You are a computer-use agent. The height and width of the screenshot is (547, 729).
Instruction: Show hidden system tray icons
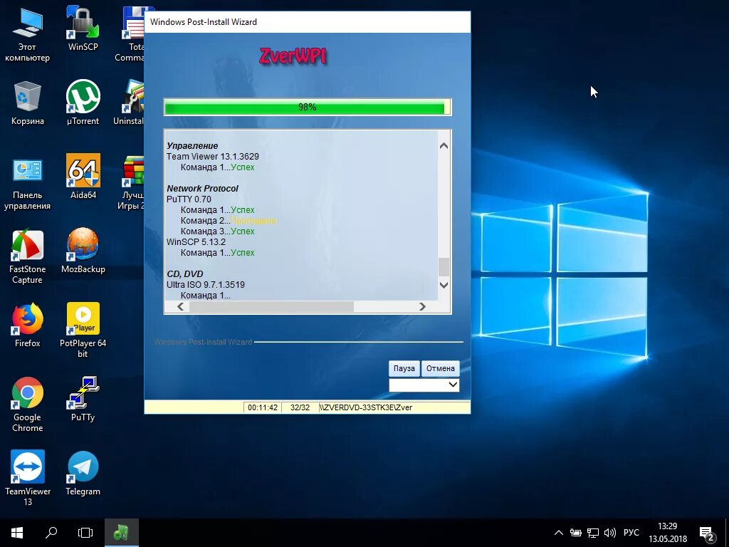559,533
